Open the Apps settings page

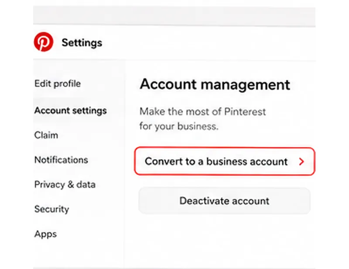coord(45,234)
